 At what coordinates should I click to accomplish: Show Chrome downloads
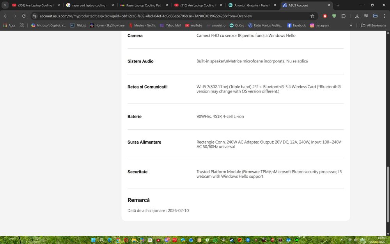click(357, 16)
